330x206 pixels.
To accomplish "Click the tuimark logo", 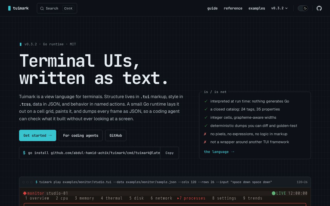I will point(18,8).
